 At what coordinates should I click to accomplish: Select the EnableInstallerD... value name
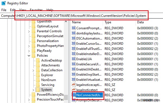tap(89, 54)
